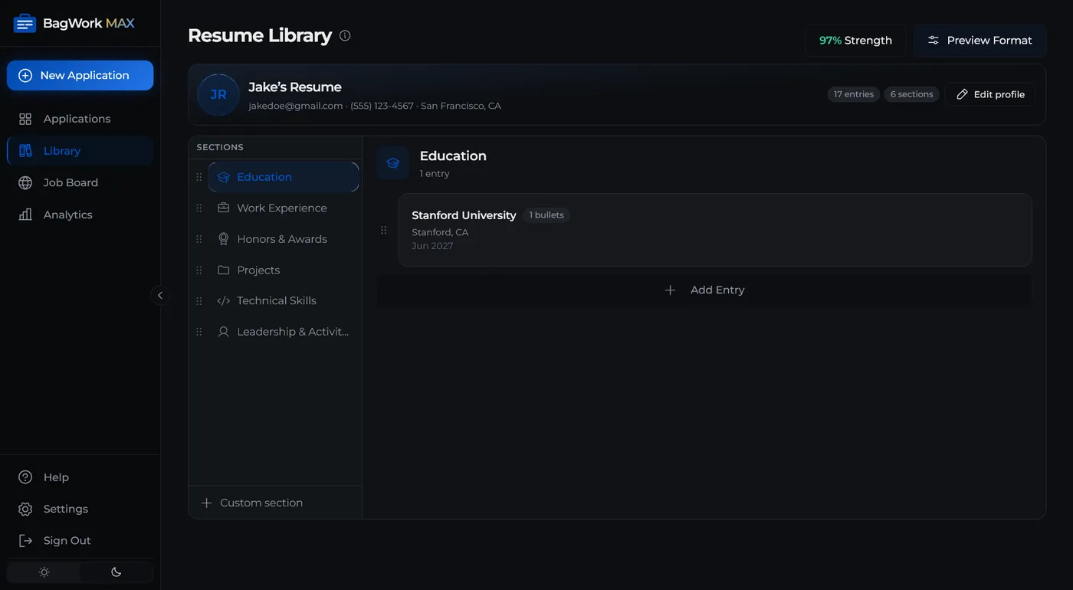Click the Preview Format button

[x=979, y=41]
